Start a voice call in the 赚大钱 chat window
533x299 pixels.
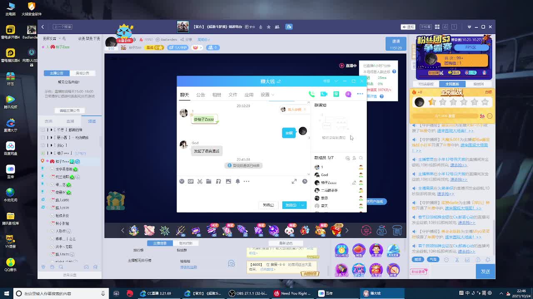click(312, 94)
